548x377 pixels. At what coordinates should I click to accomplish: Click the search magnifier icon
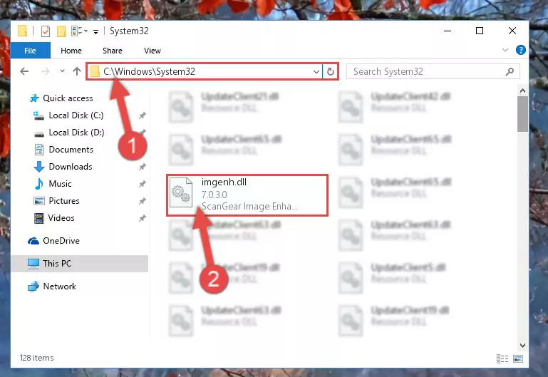point(510,72)
